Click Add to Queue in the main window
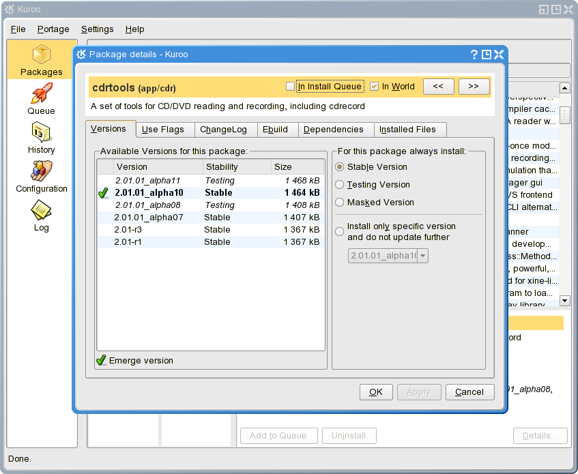This screenshot has height=474, width=578. (x=278, y=436)
